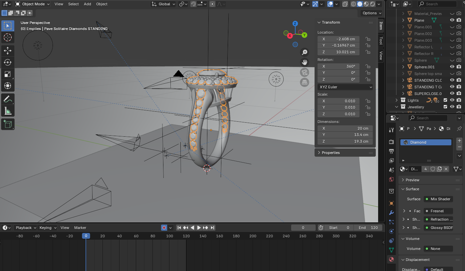This screenshot has width=465, height=271.
Task: Open the Object Mode dropdown
Action: pos(33,4)
